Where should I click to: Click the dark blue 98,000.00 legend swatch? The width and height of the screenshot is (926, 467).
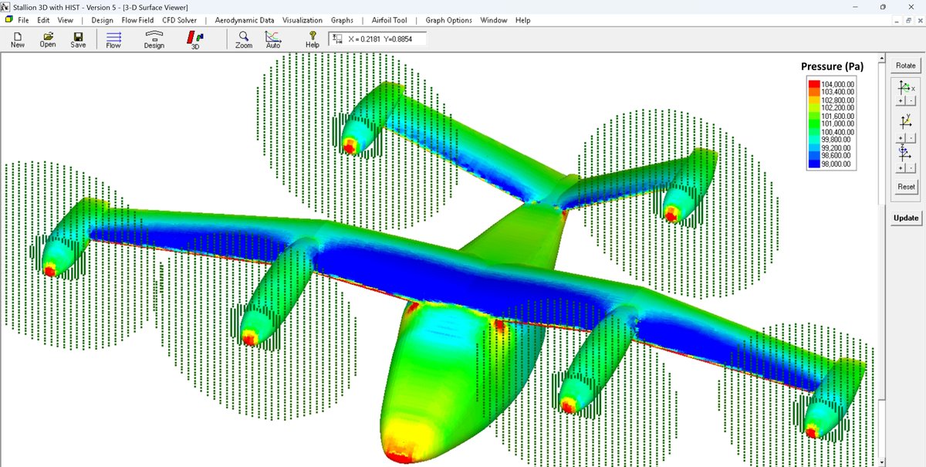[x=814, y=164]
